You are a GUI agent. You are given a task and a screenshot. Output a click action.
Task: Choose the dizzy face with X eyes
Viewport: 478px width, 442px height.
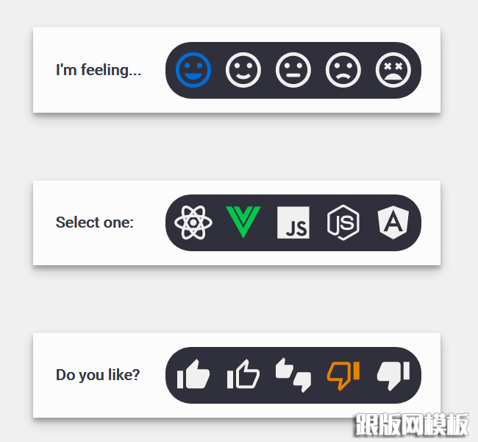[393, 70]
